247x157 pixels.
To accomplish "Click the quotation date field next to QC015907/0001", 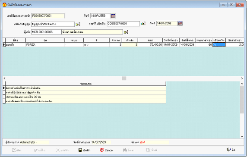I will [x=167, y=23].
